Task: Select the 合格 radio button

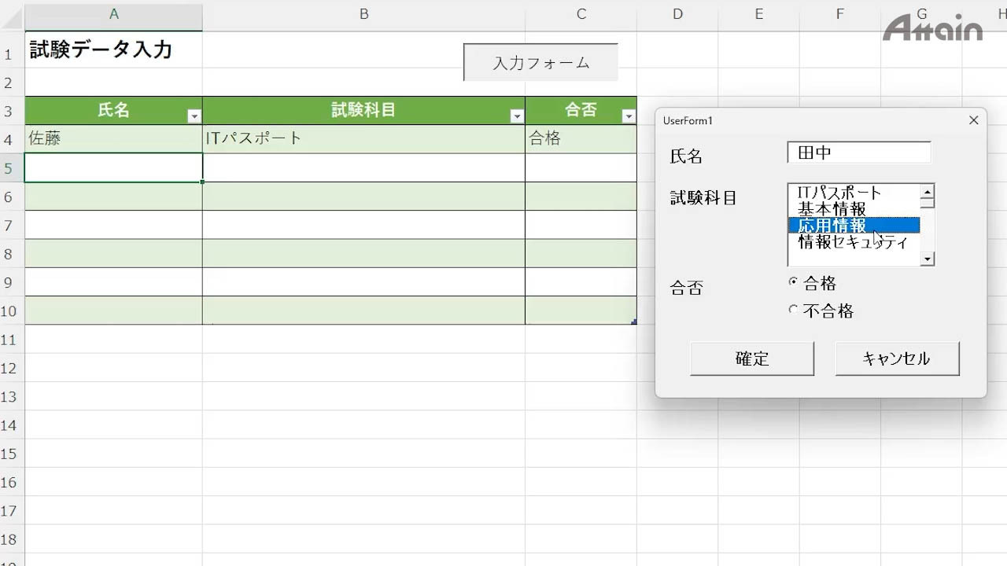Action: click(x=793, y=281)
